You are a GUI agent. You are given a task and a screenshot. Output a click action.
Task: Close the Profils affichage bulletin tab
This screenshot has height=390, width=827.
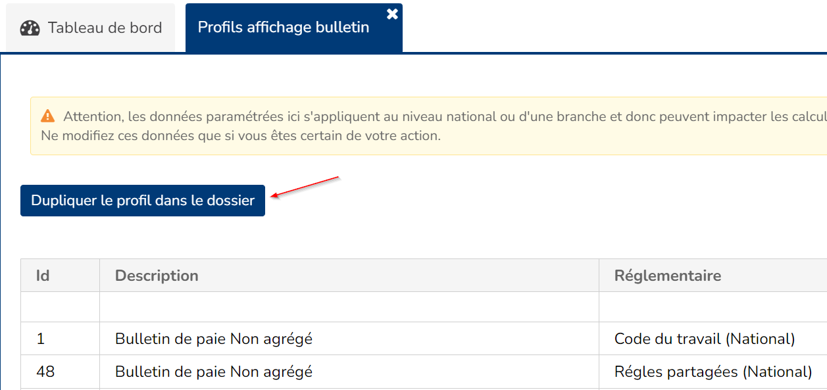[392, 14]
